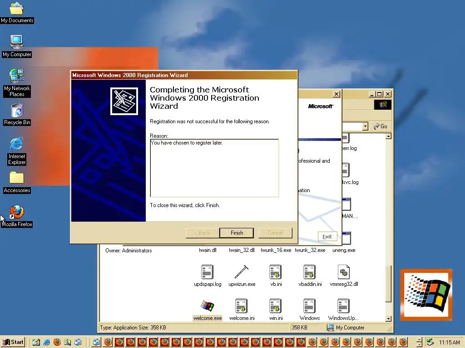
Task: Select the vb.ini file icon
Action: point(276,272)
